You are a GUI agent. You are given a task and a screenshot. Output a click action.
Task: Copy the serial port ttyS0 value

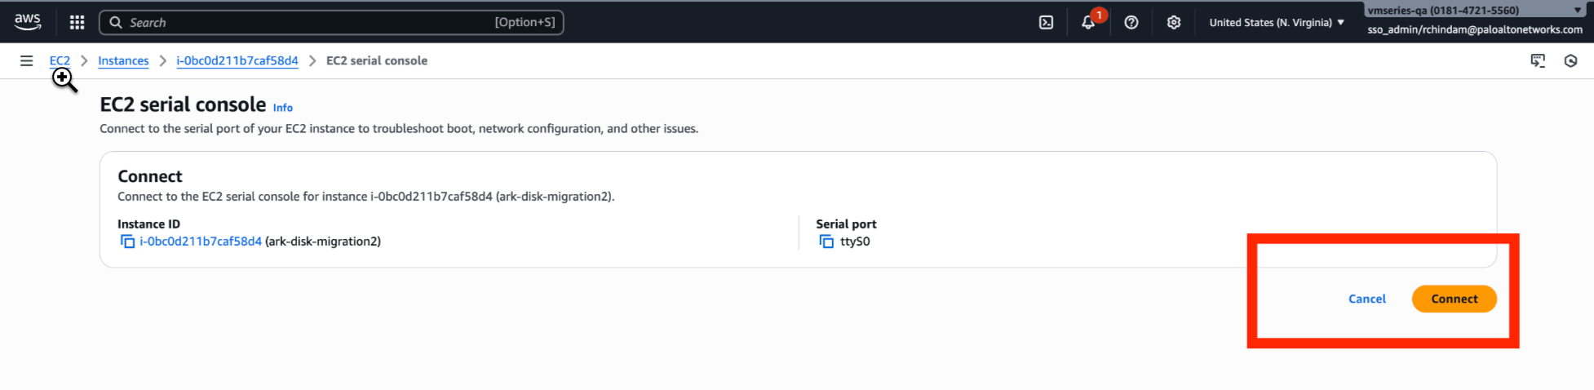826,242
